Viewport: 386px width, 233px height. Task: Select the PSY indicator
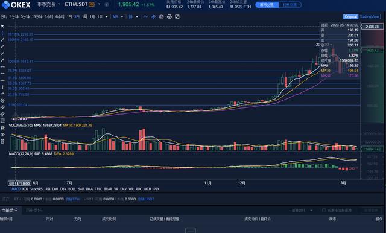pos(156,189)
